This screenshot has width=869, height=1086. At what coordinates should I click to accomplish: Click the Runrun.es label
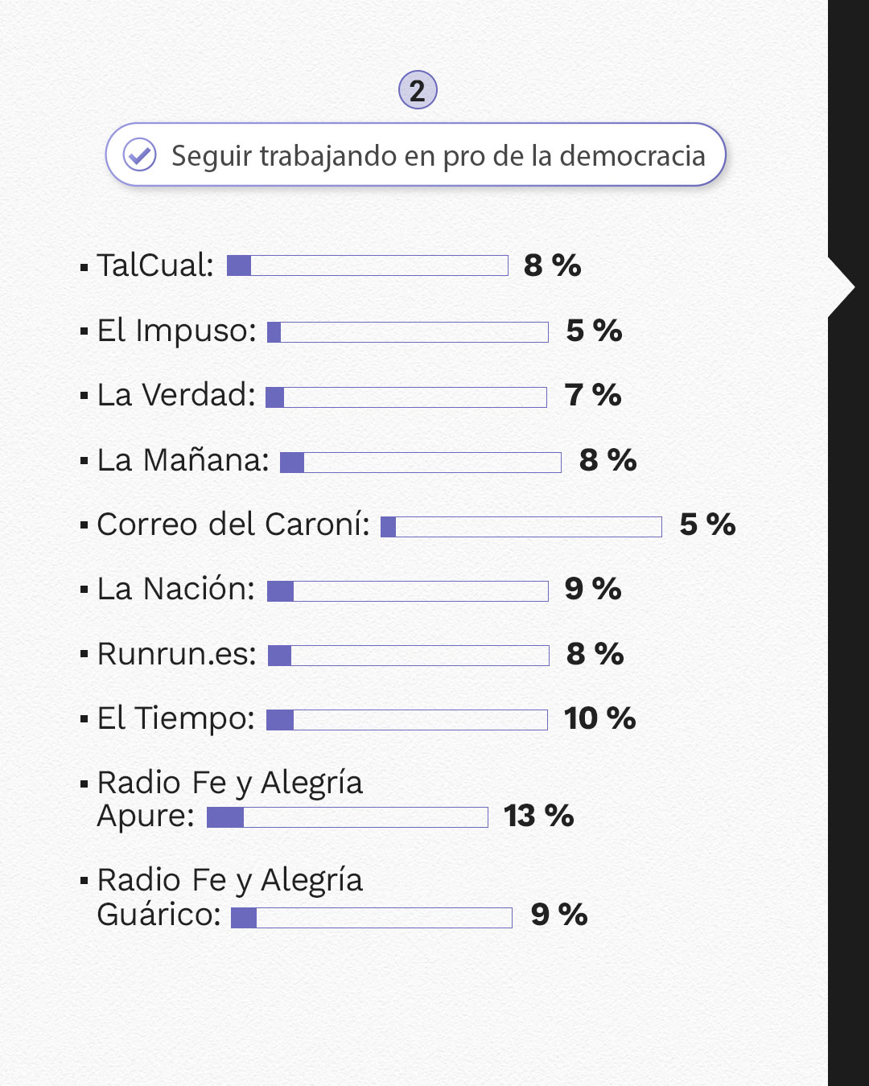click(x=176, y=654)
